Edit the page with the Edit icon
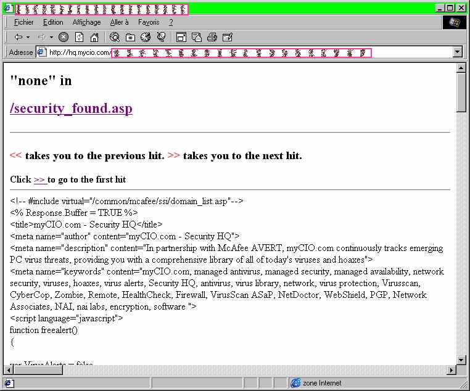 click(x=228, y=37)
